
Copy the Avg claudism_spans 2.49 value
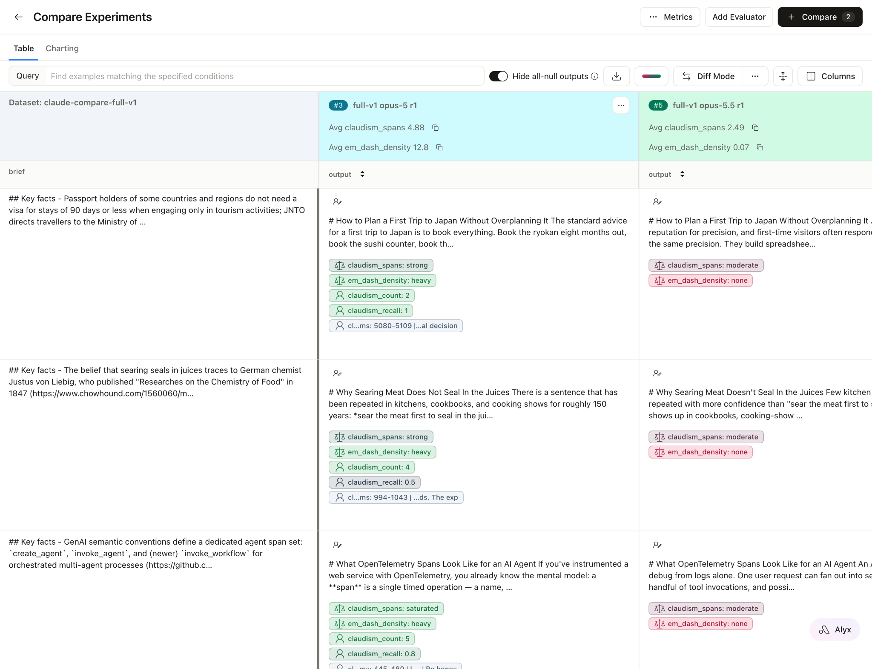[x=755, y=128]
